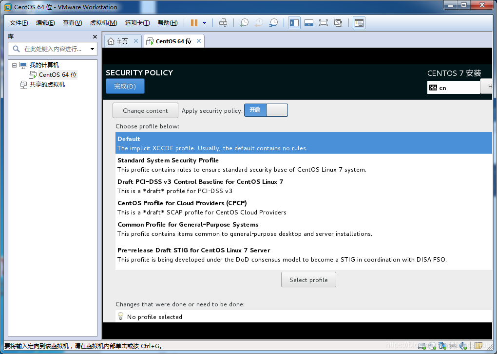Click the magnifier icon in library search
497x354 pixels.
click(16, 49)
